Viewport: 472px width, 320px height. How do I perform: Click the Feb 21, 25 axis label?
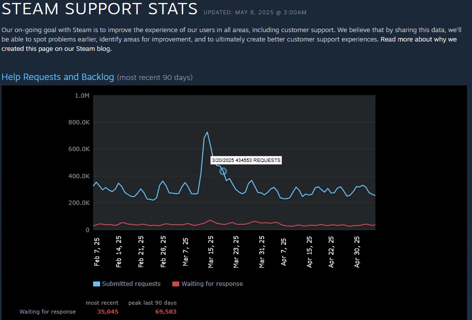pyautogui.click(x=141, y=251)
